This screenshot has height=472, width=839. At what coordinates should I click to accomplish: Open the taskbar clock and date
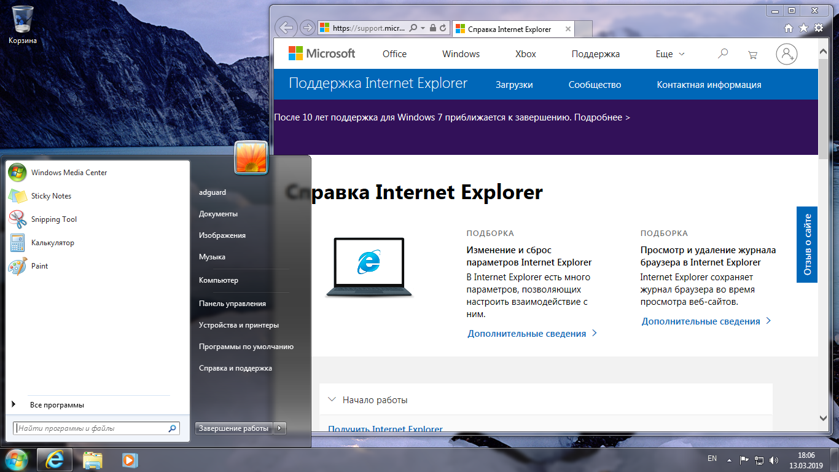click(x=806, y=460)
